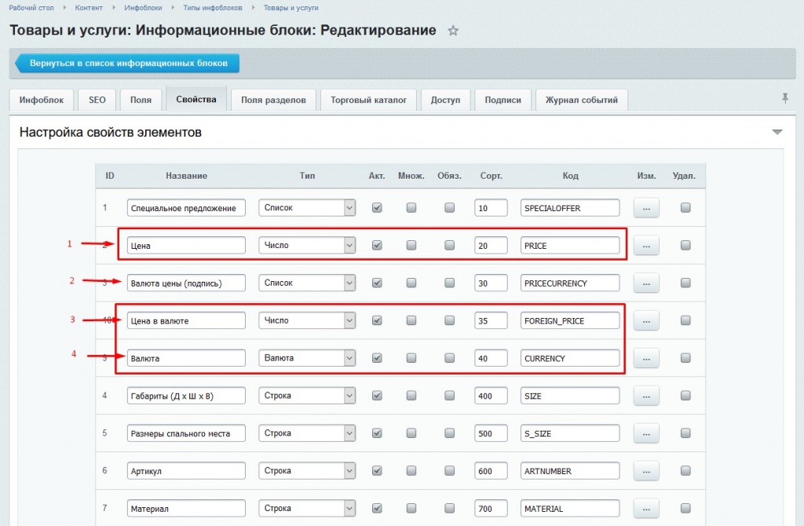Open edit dialog for ARTNUMBER property
Viewport: 804px width, 526px height.
(x=646, y=471)
